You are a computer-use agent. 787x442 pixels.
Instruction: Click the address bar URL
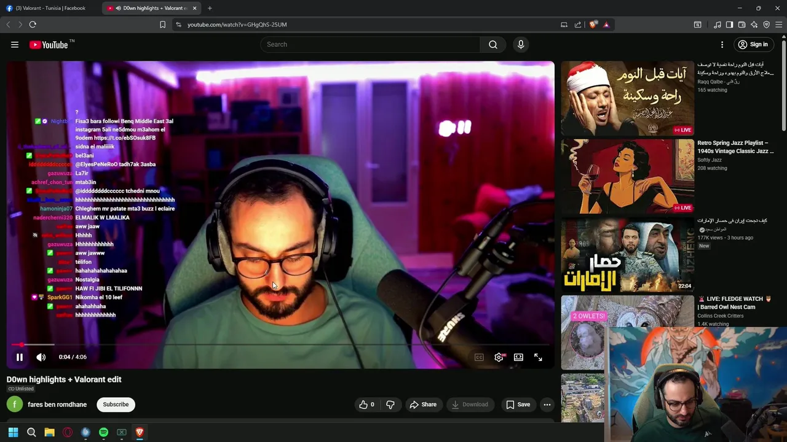click(237, 25)
